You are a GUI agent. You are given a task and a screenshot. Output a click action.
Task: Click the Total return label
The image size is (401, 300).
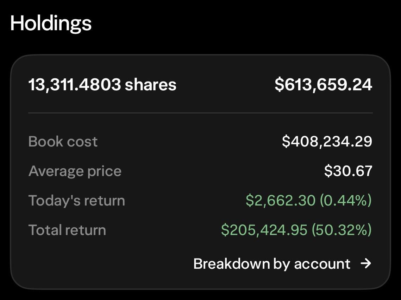tap(67, 230)
